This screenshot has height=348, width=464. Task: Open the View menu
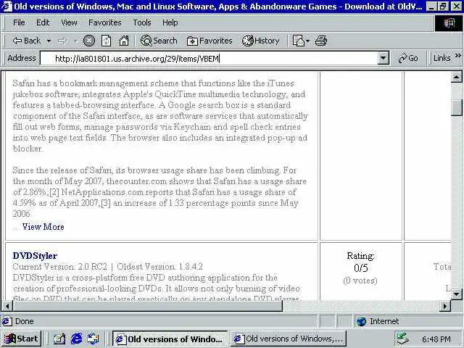click(69, 22)
